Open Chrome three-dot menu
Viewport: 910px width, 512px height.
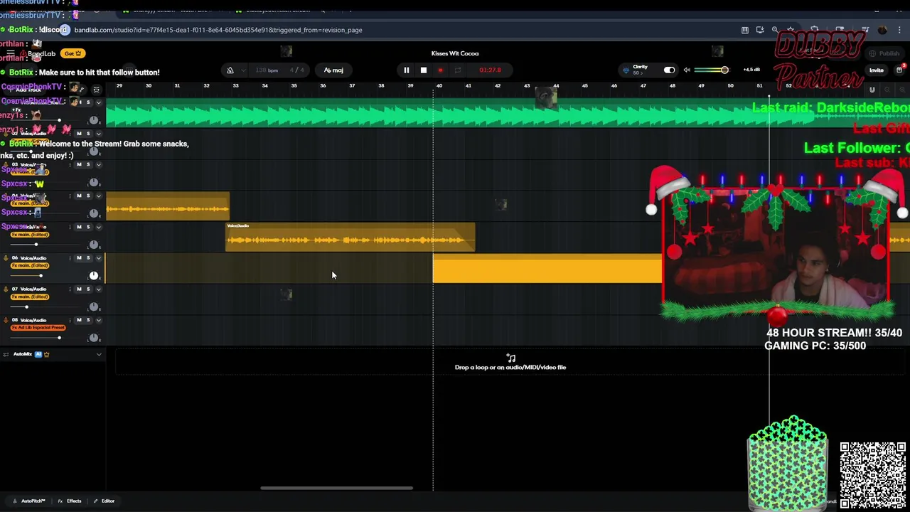pos(899,30)
